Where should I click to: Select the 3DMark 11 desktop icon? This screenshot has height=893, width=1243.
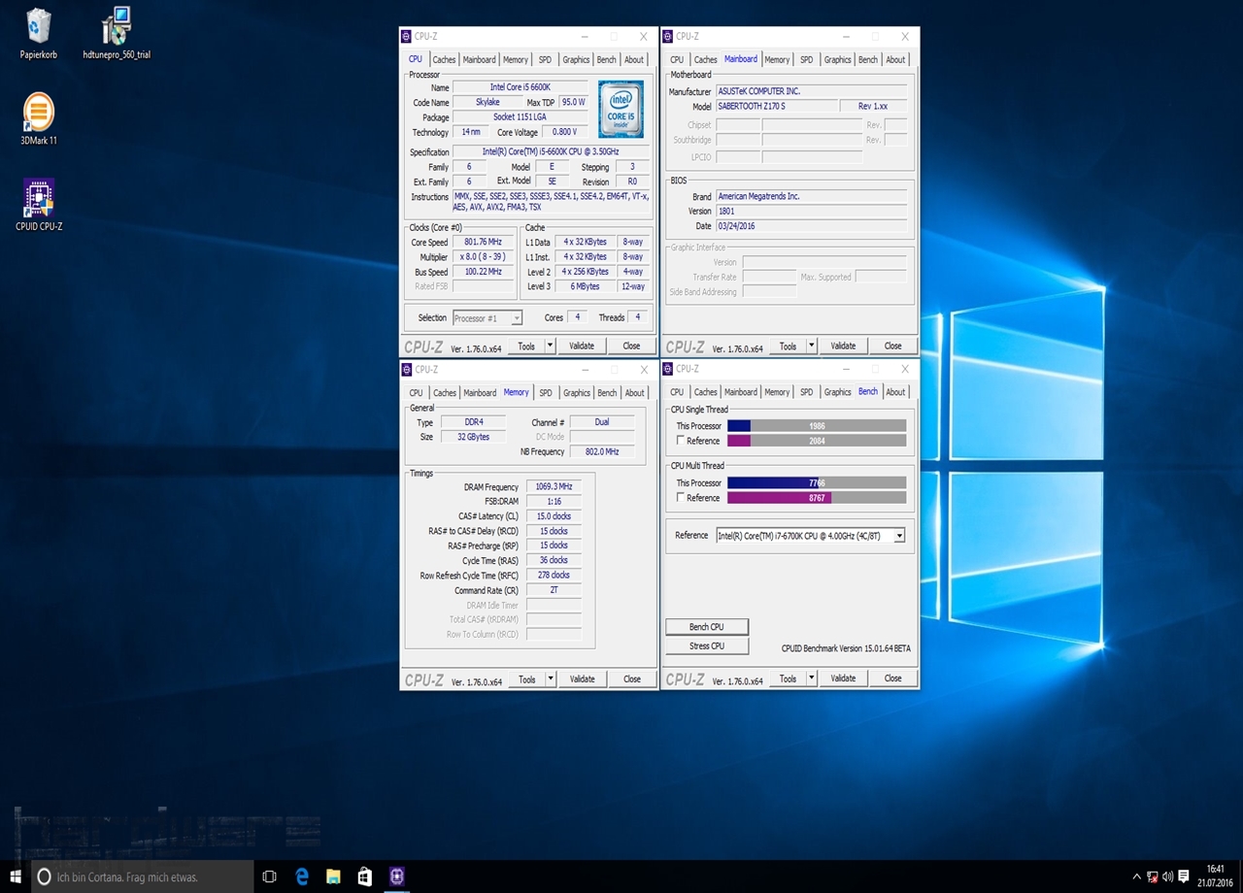39,118
